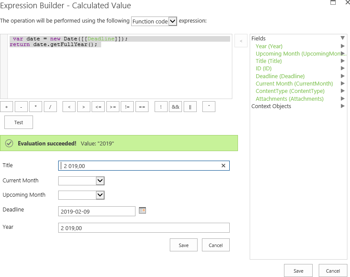Image resolution: width=350 pixels, height=277 pixels.
Task: Click the bottom-right dialog Save button
Action: [x=298, y=270]
